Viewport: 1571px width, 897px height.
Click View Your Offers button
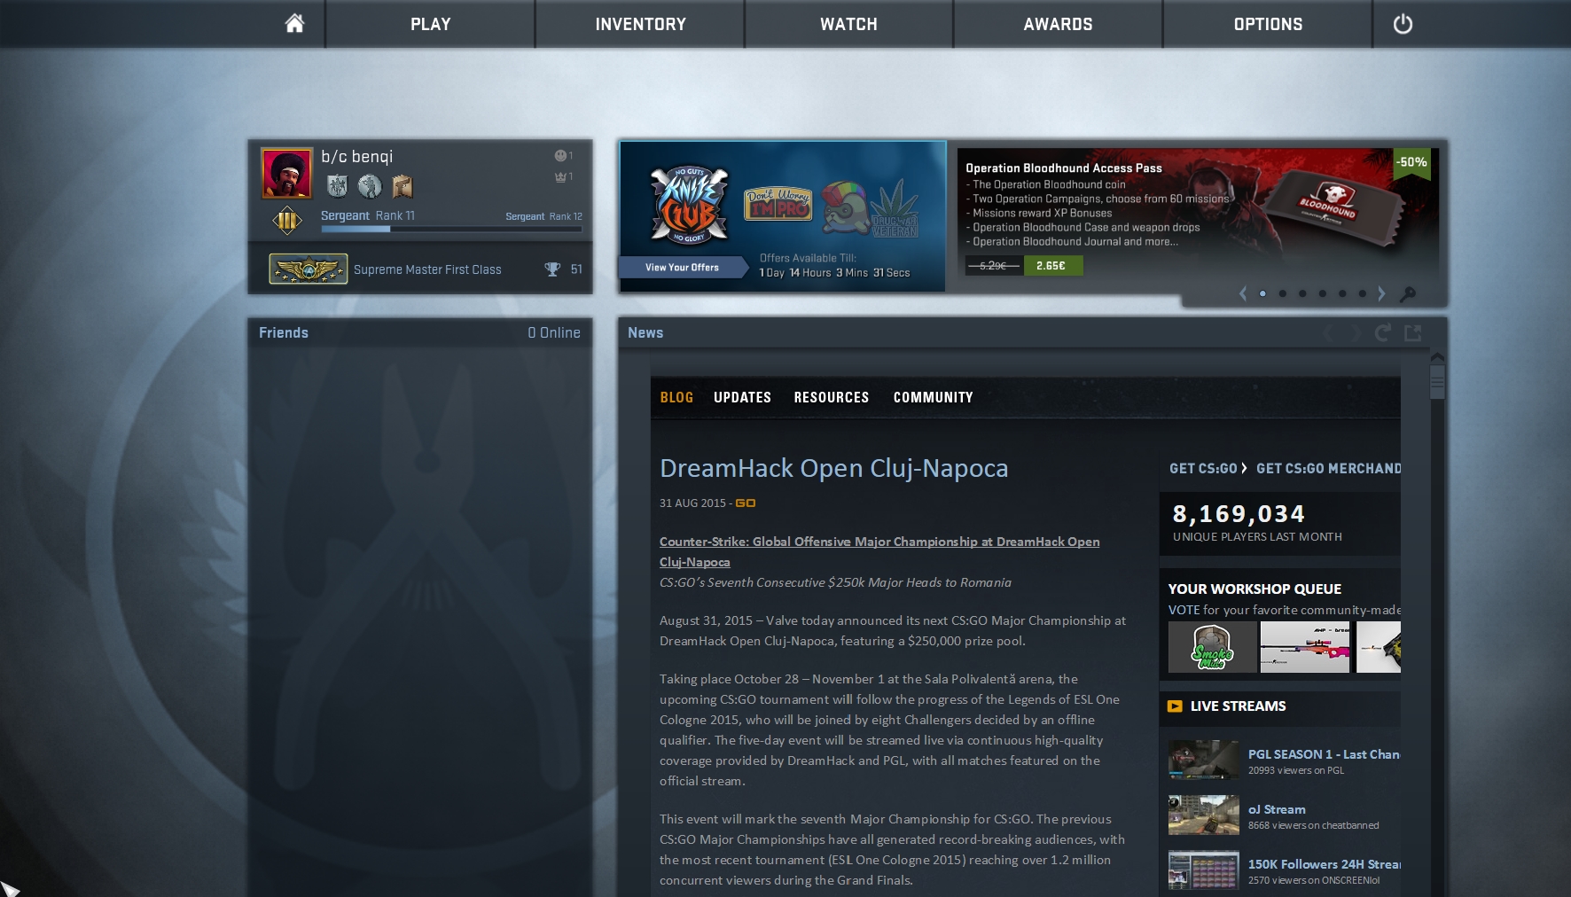pos(682,267)
